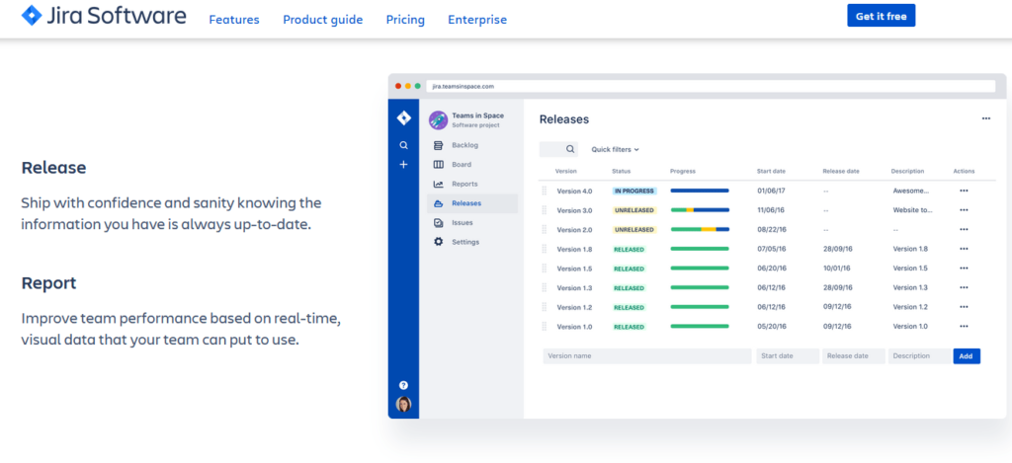Expand the Quick filters dropdown
This screenshot has height=463, width=1012.
tap(615, 150)
